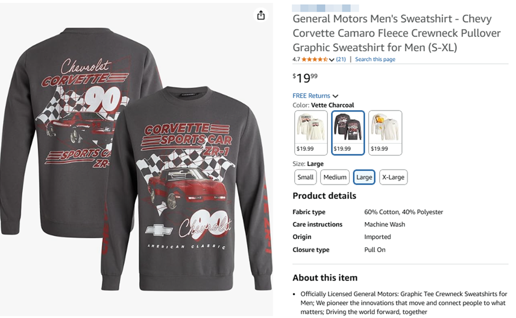This screenshot has height=318, width=516.
Task: Click the Product details heading
Action: click(x=324, y=196)
